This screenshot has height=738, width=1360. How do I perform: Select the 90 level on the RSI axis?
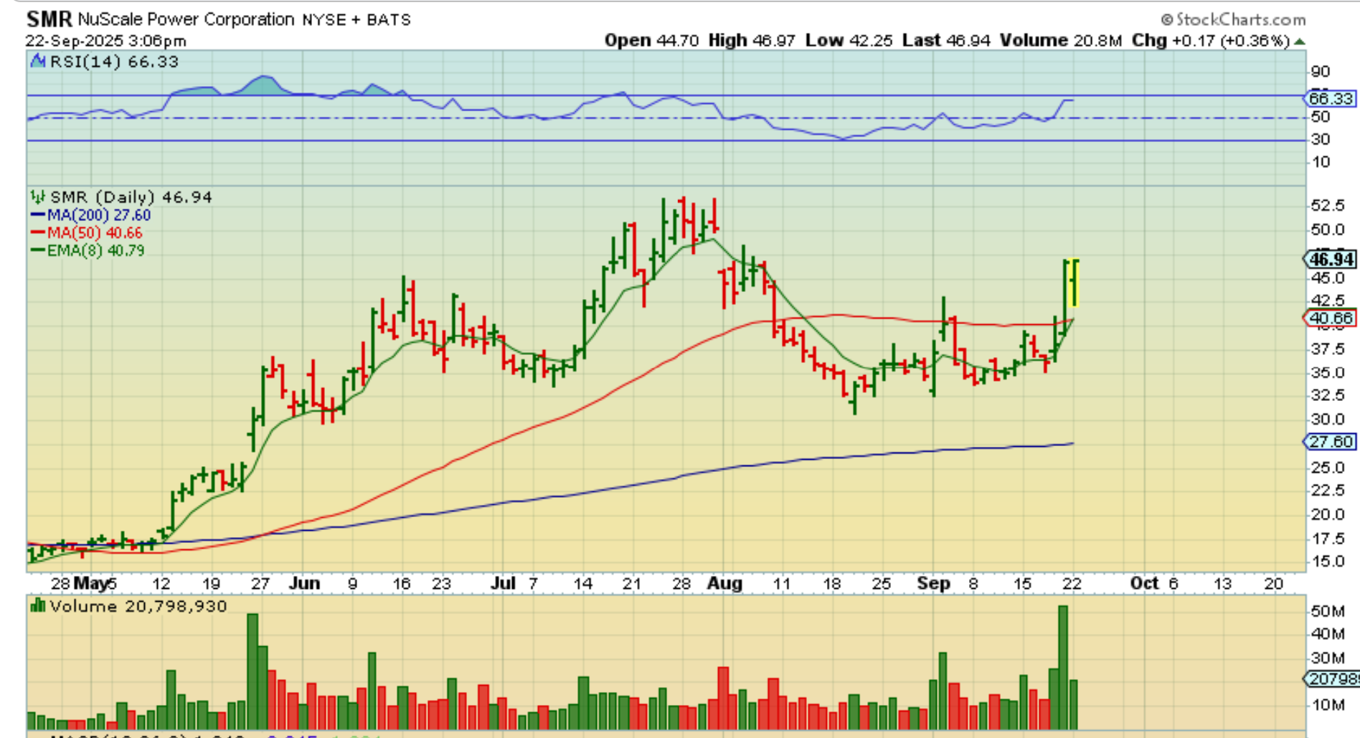1321,72
